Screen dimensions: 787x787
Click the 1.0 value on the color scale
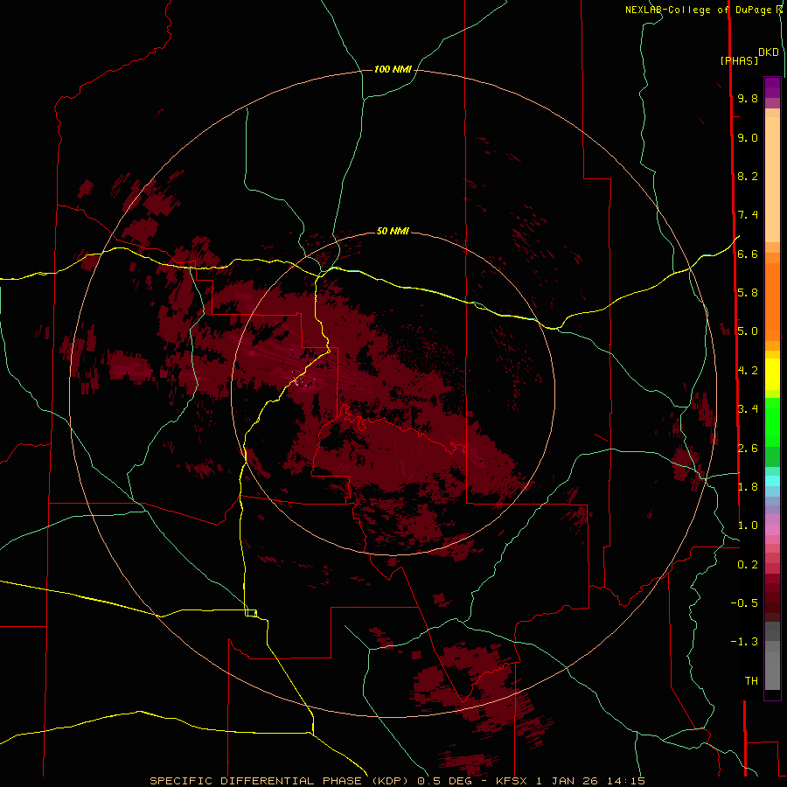748,526
